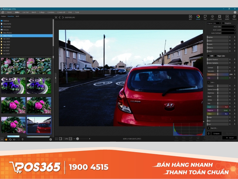
Task: Open the Downloads folder
Action: pyautogui.click(x=7, y=27)
